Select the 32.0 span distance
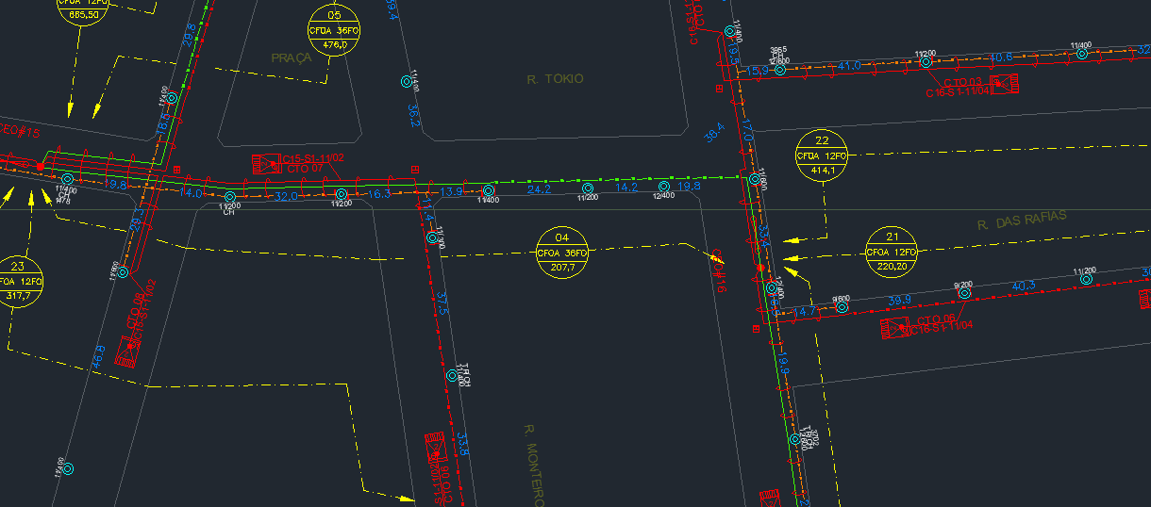The width and height of the screenshot is (1151, 507). [x=286, y=196]
